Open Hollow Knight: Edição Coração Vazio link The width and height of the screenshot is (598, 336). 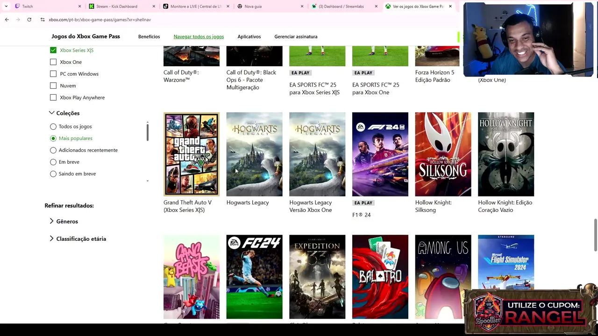point(505,206)
